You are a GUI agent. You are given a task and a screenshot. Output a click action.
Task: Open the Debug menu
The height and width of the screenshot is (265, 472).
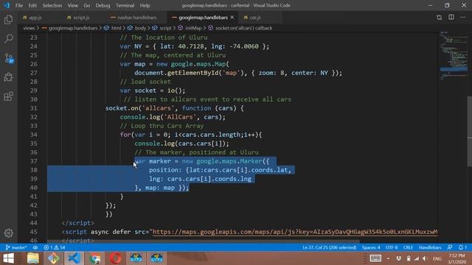click(103, 5)
